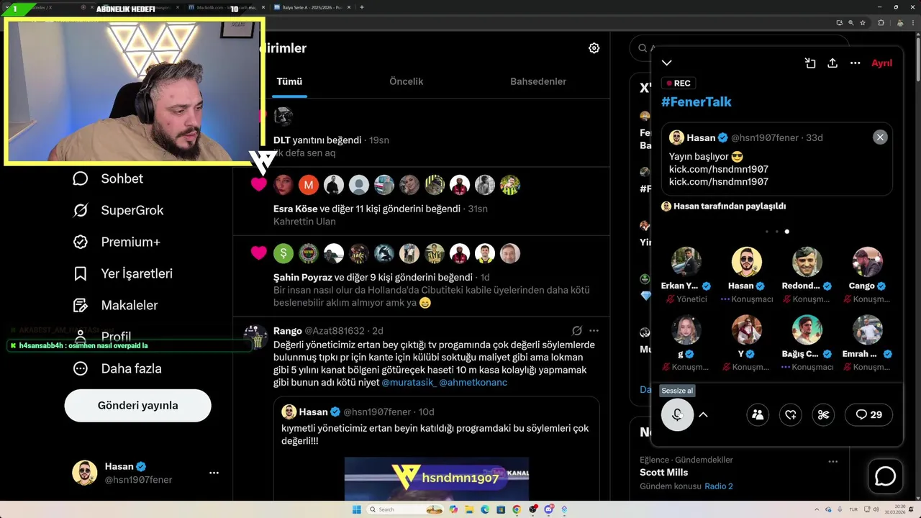Open account menu dots beside Hasan profile

214,473
